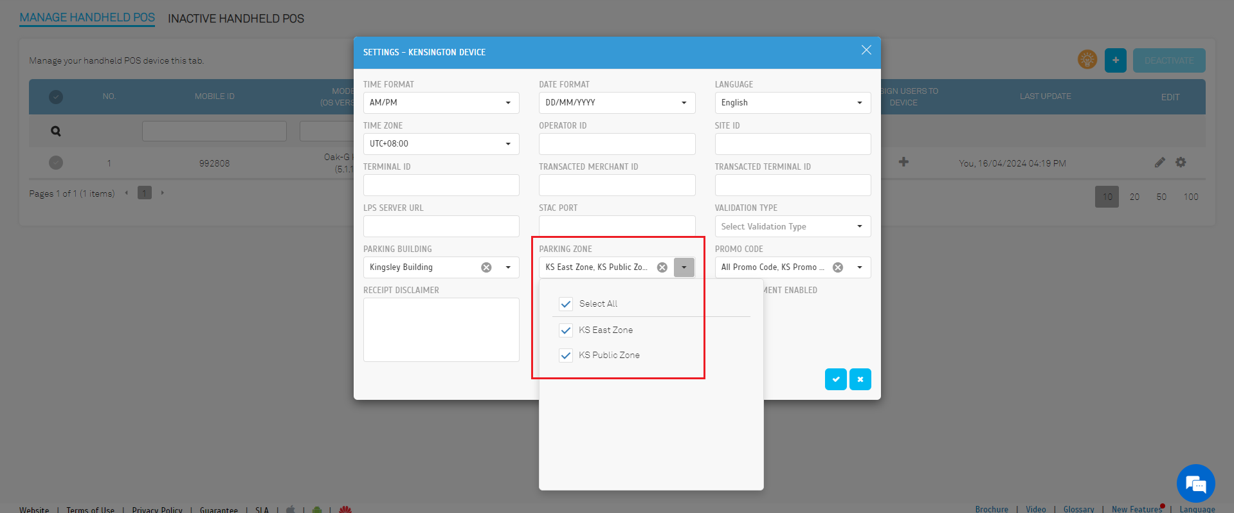
Task: Click the lightbulb tips icon
Action: 1087,60
